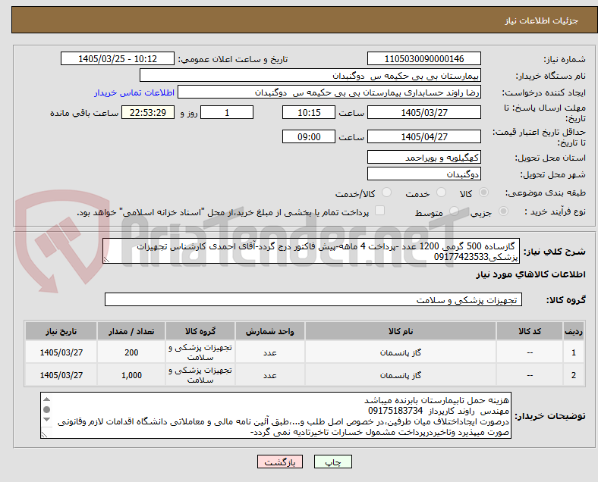Click the price validity date 1405/04/27 field
598x482 pixels.
424,136
